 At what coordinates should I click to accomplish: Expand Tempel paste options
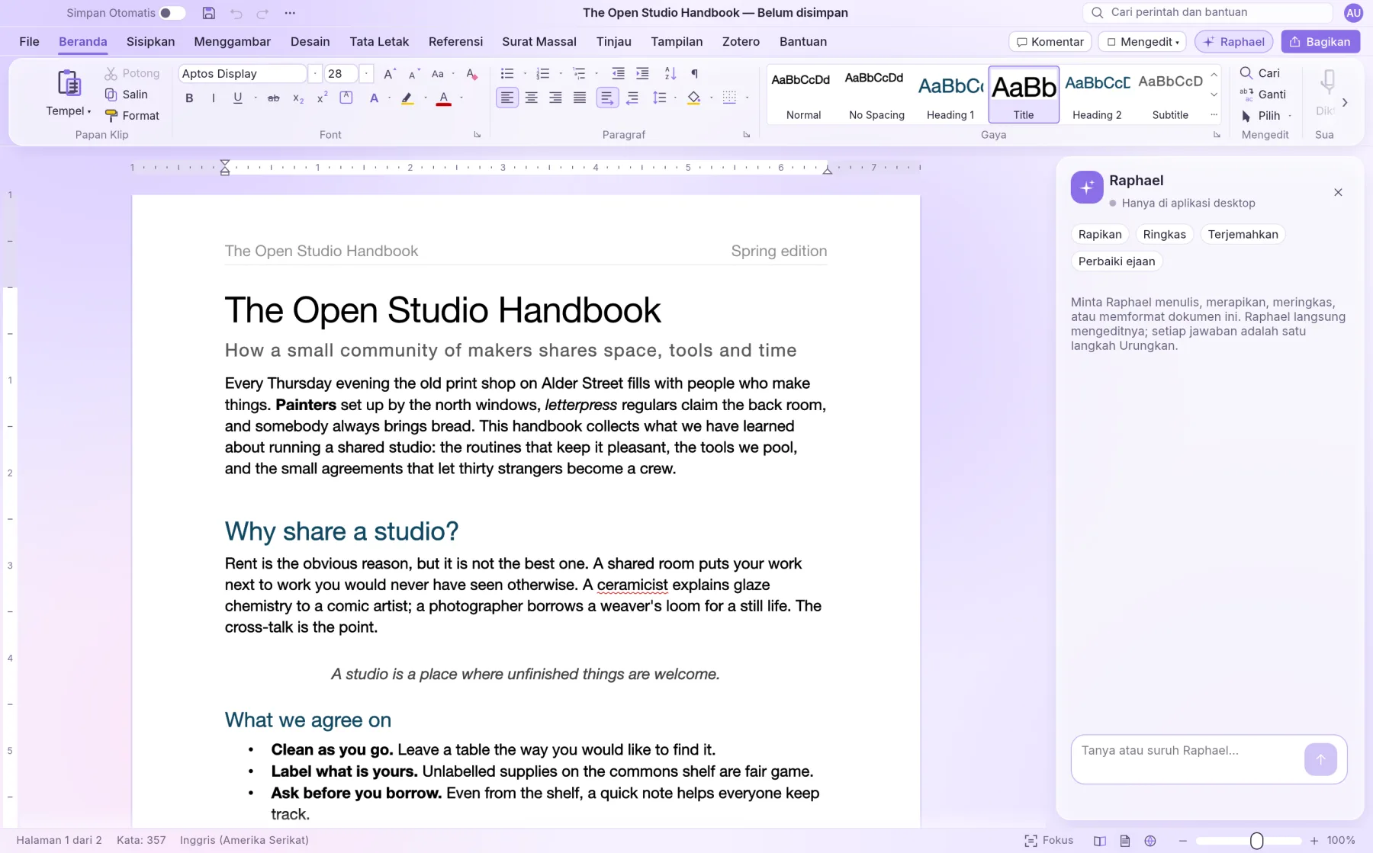click(x=69, y=111)
